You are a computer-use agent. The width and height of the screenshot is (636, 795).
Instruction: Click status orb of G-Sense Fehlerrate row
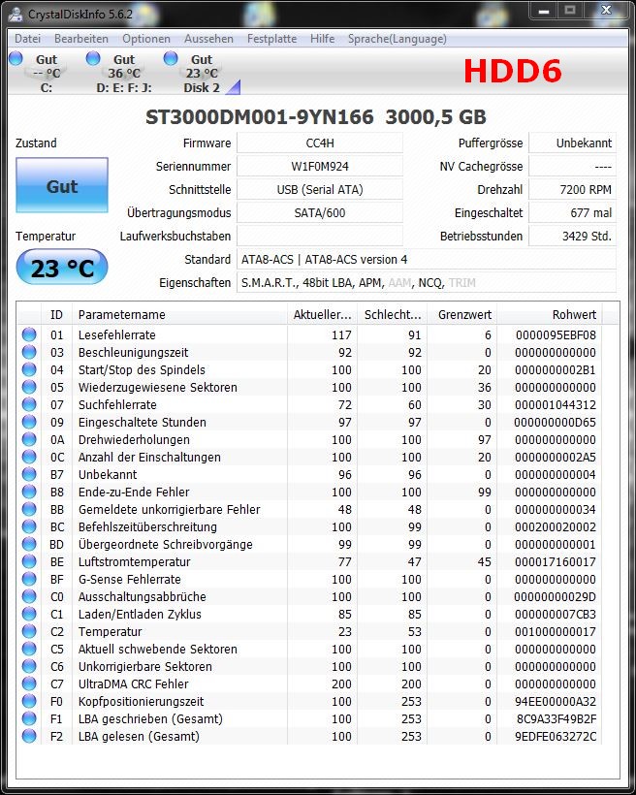coord(29,579)
